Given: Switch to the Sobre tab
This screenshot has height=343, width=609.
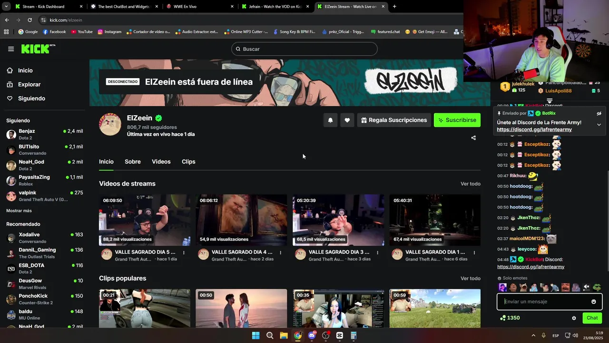Looking at the screenshot, I should click(x=133, y=161).
